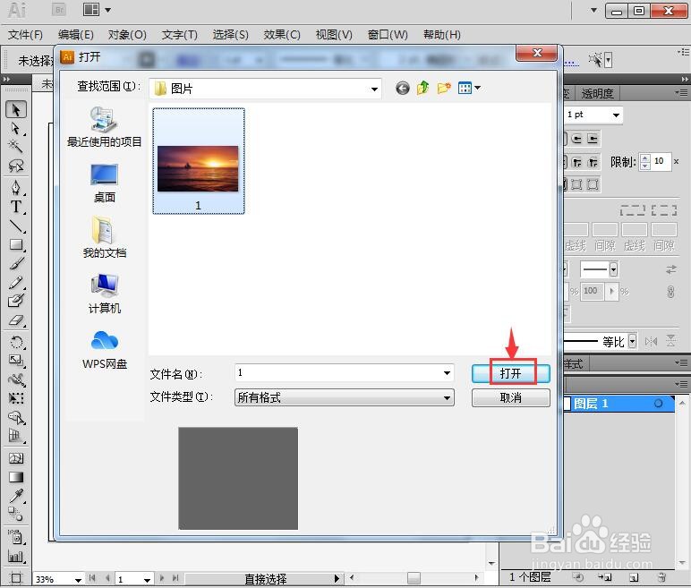Expand the 文件类型 所有格式 dropdown
Image resolution: width=691 pixels, height=588 pixels.
point(447,397)
